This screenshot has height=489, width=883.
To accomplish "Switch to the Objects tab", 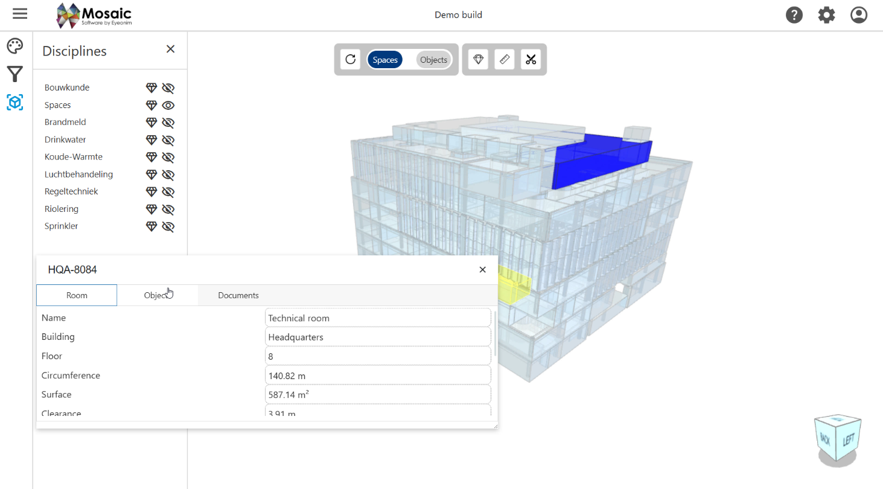I will [158, 295].
